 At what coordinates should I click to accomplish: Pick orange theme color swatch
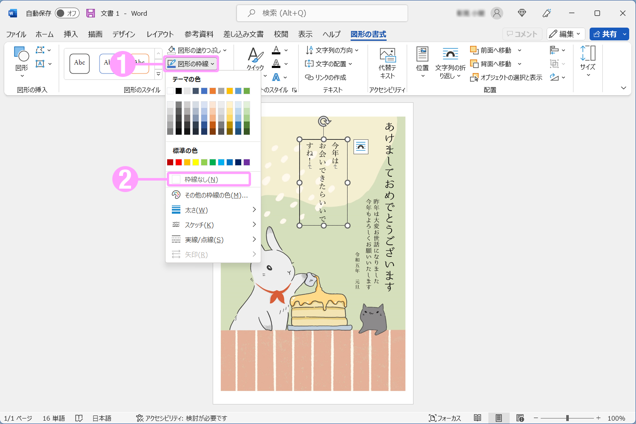tap(213, 90)
